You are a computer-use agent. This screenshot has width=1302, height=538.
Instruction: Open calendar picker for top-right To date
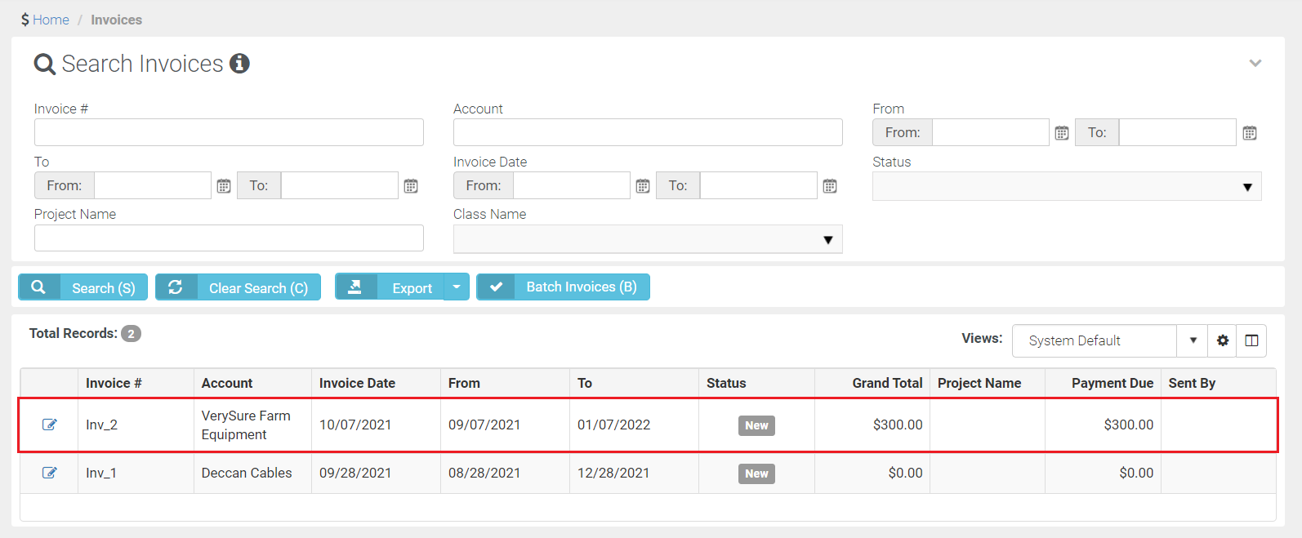[x=1250, y=133]
